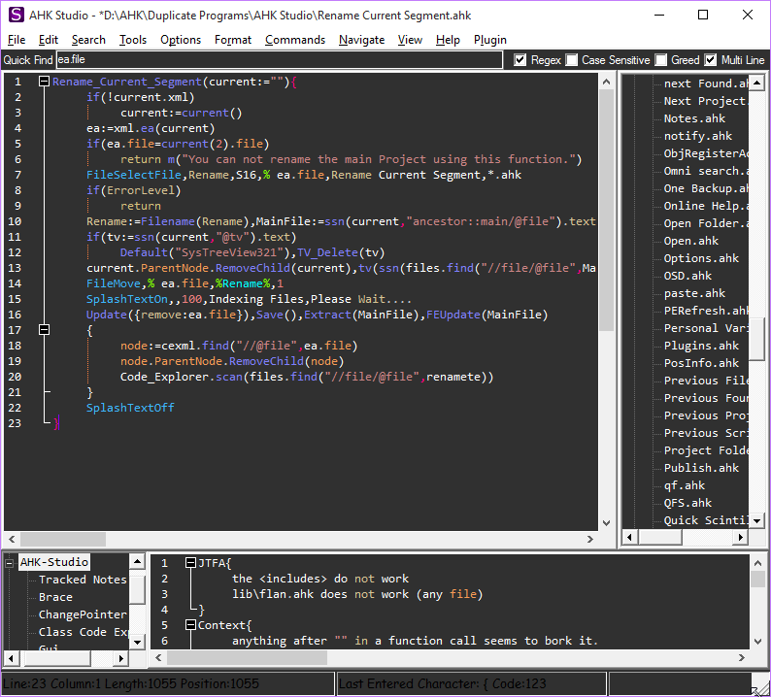This screenshot has height=697, width=771.
Task: Collapse the Rename_Current_Segment function fold marker
Action: click(x=44, y=82)
